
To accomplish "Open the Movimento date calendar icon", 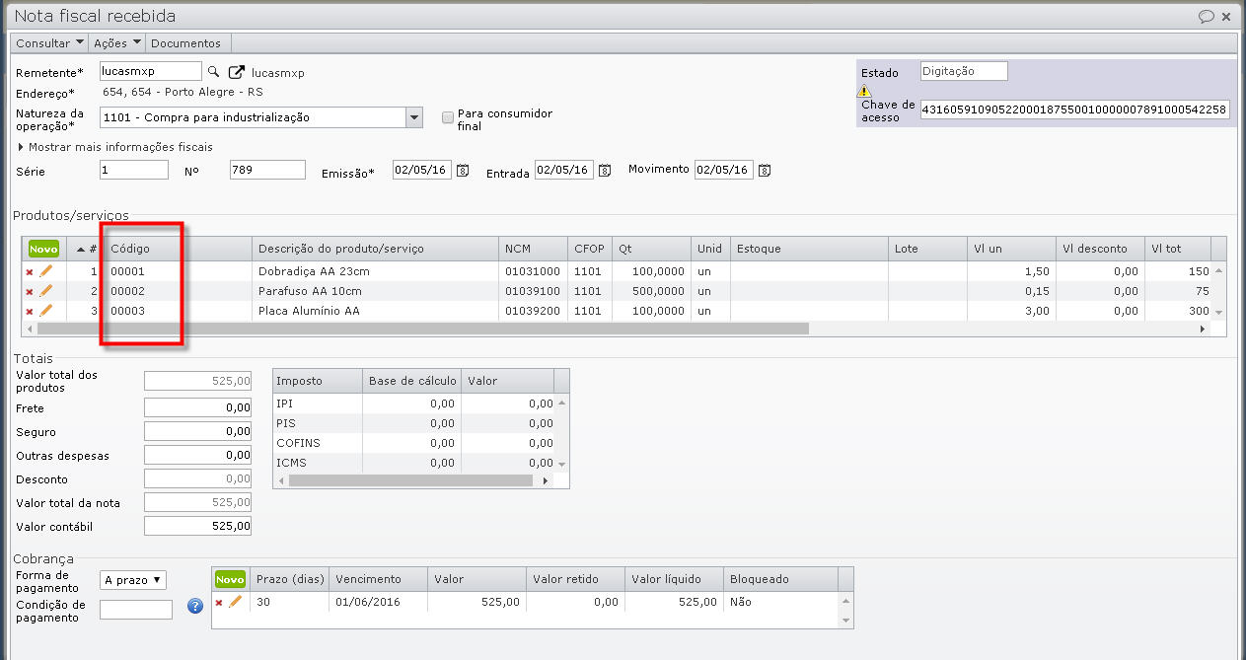I will [x=765, y=170].
